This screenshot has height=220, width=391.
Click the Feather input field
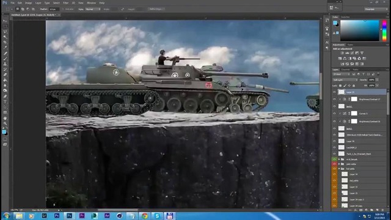point(54,9)
